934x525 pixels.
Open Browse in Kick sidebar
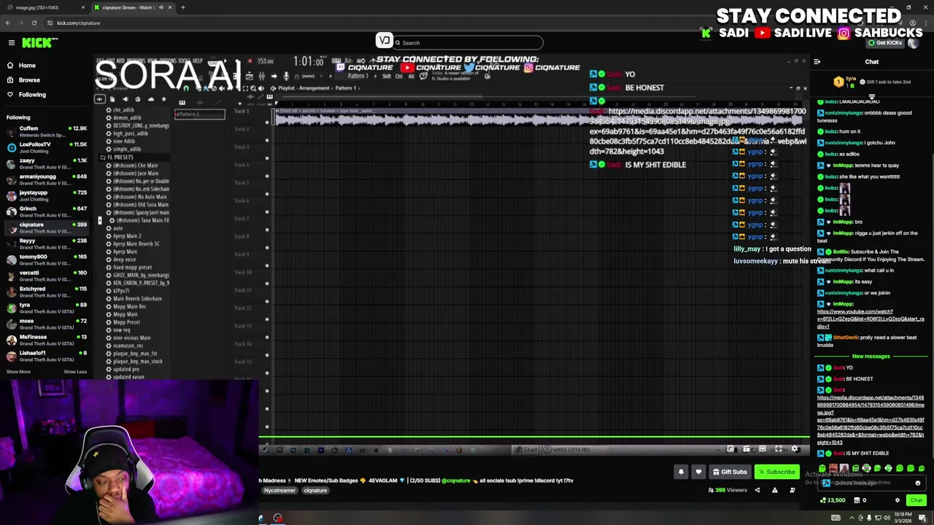pos(29,80)
